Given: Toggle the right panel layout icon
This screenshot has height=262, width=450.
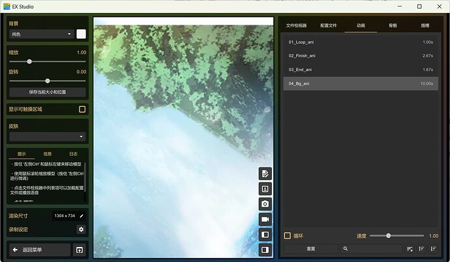Looking at the screenshot, I should point(265,250).
